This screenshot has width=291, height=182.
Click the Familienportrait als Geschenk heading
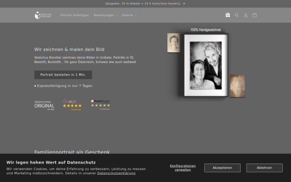point(72,152)
